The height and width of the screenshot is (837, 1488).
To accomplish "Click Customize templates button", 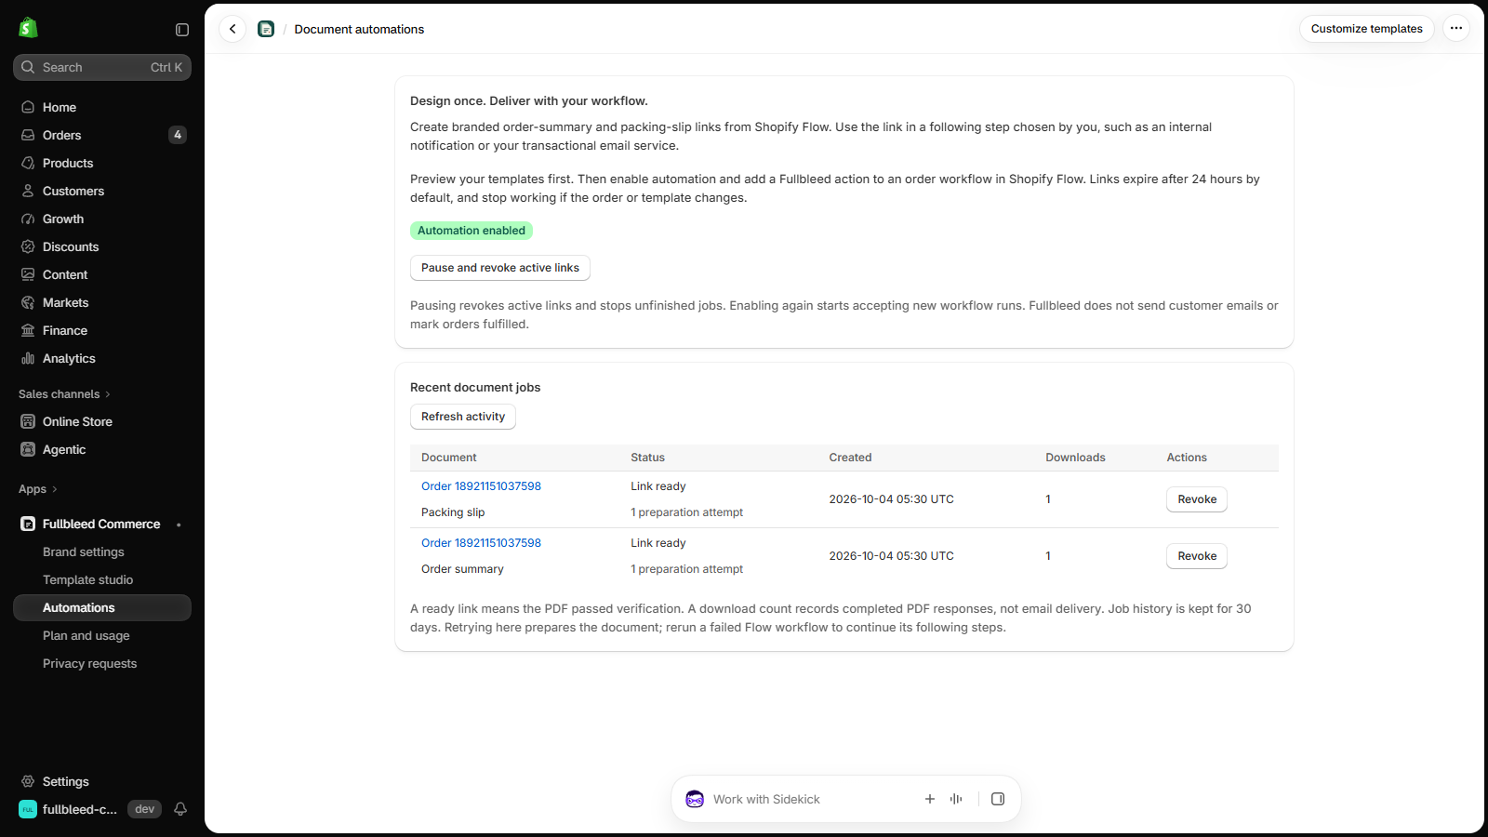I will pyautogui.click(x=1367, y=29).
